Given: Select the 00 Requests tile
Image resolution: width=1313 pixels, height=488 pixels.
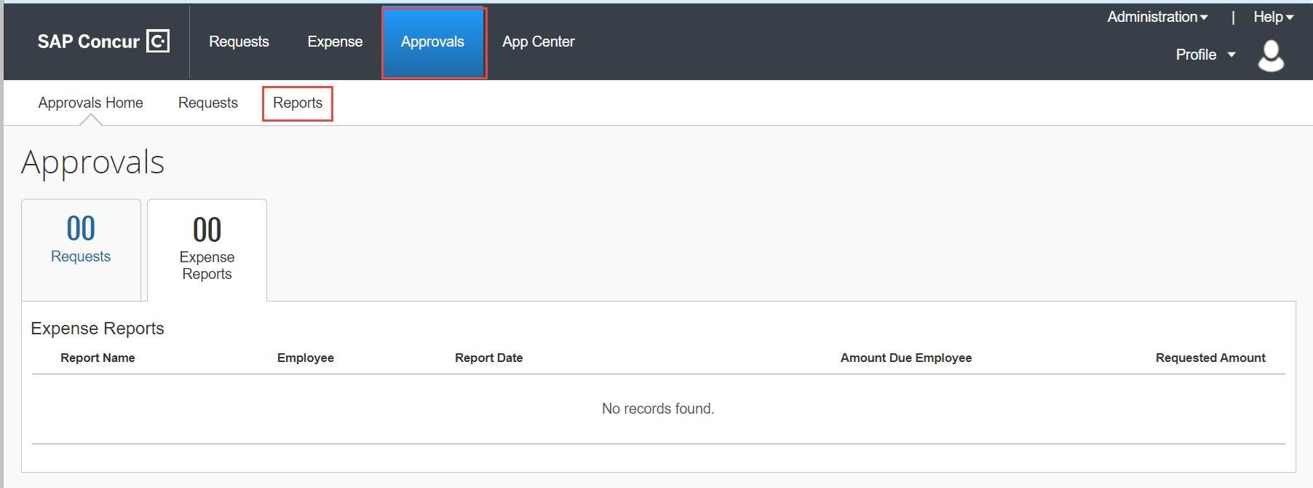Looking at the screenshot, I should pos(81,250).
